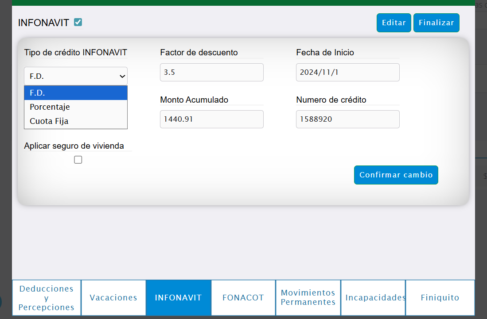Viewport: 487px width, 319px height.
Task: Select the INFONAVIT tab
Action: (178, 298)
